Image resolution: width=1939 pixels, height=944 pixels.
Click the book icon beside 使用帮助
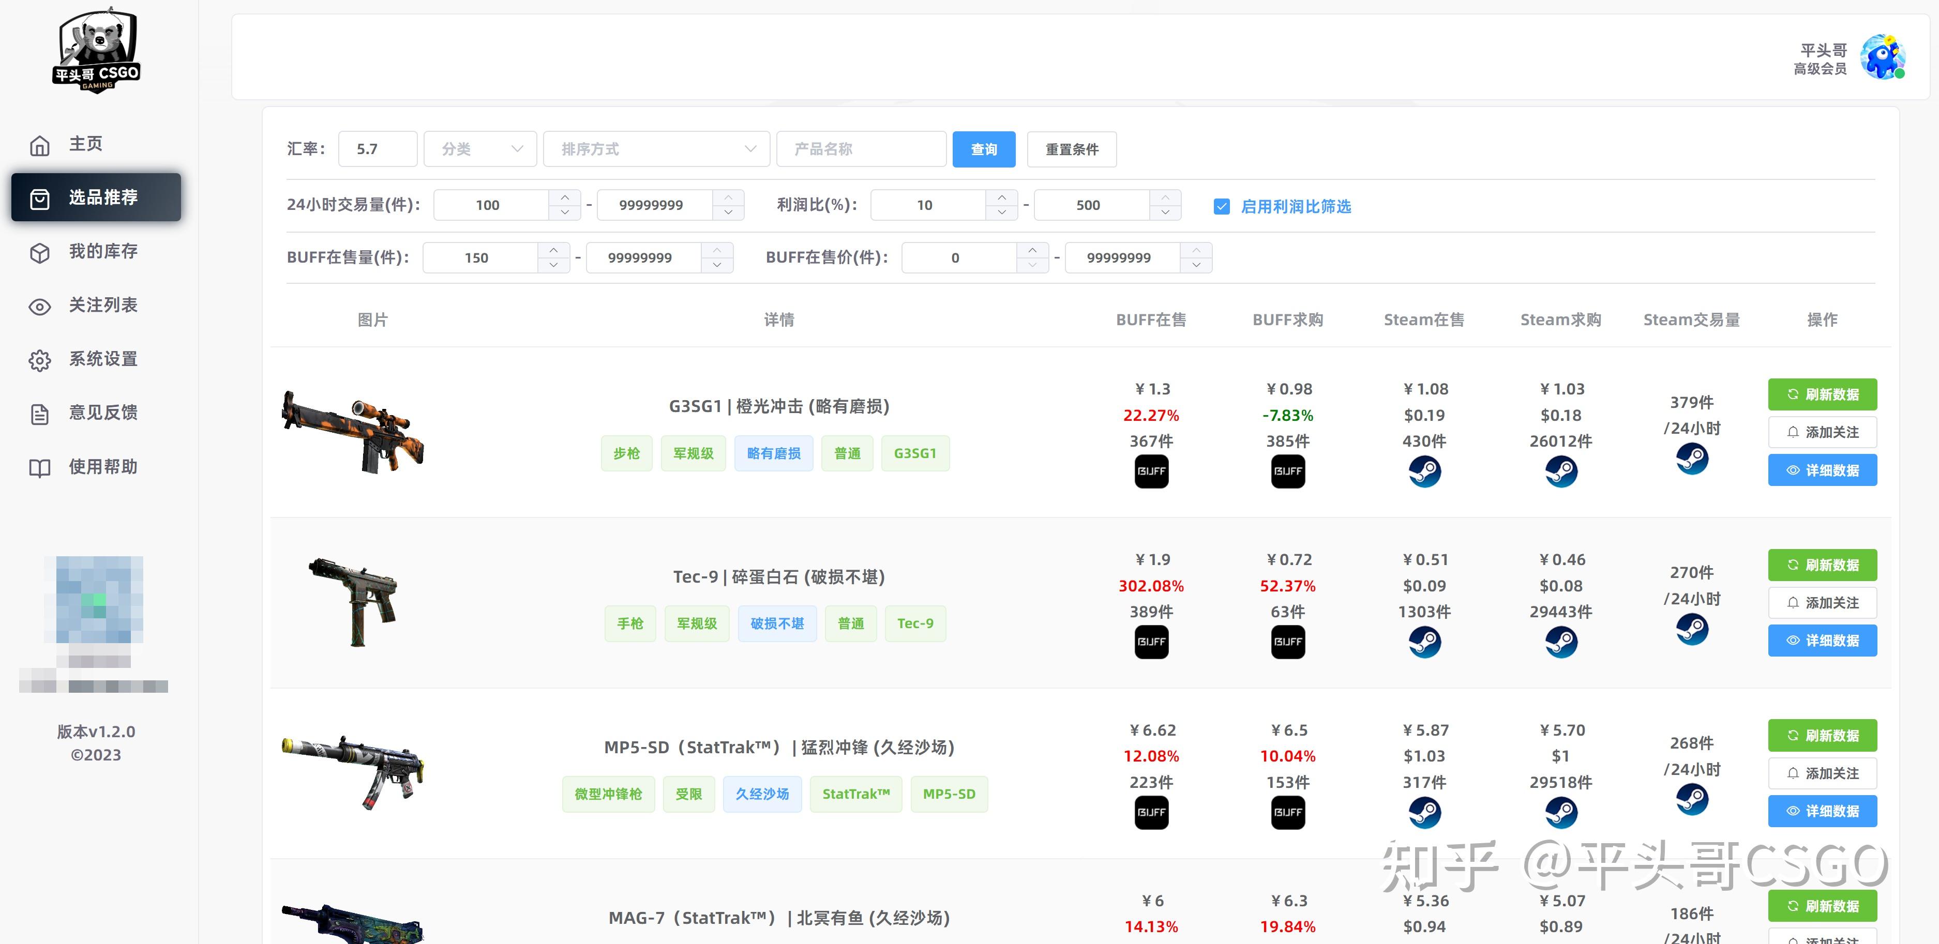coord(40,468)
